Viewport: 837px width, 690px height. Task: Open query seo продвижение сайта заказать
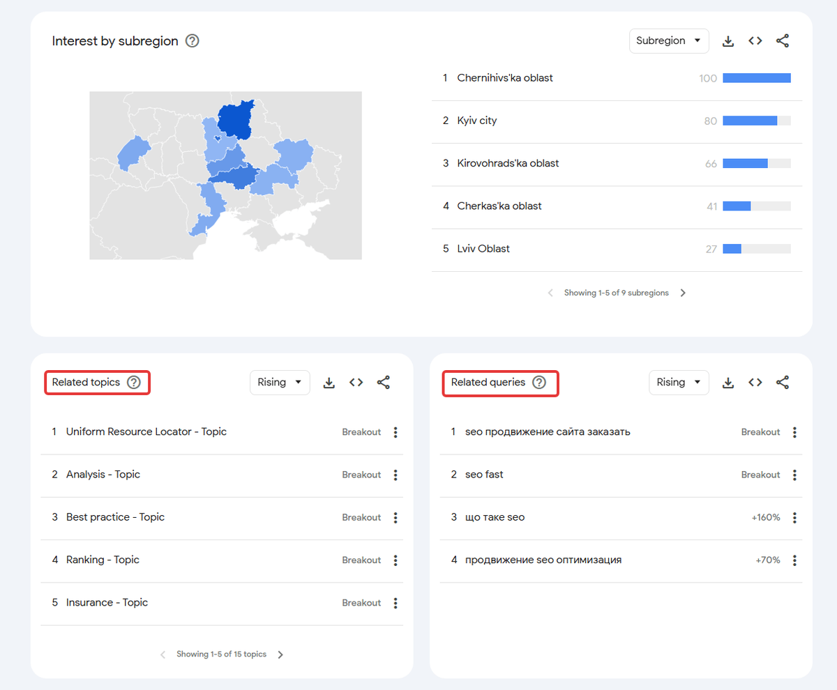pyautogui.click(x=548, y=431)
